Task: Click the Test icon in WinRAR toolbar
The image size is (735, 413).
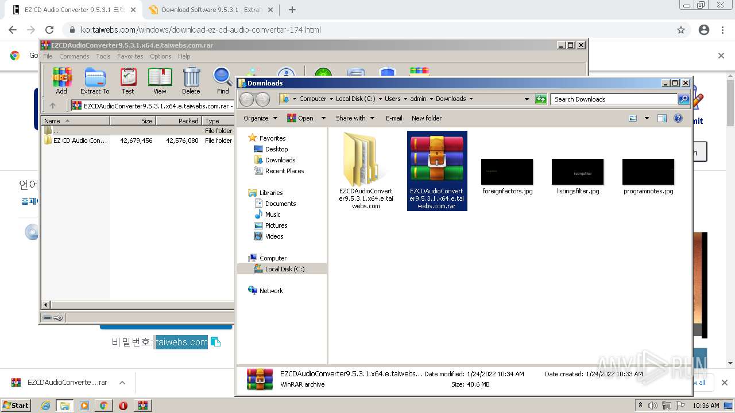Action: point(128,80)
